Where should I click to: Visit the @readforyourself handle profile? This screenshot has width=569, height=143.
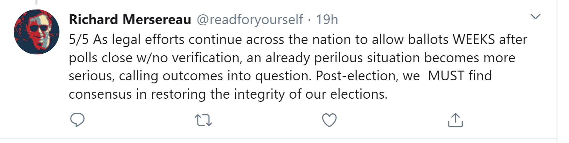tap(249, 20)
